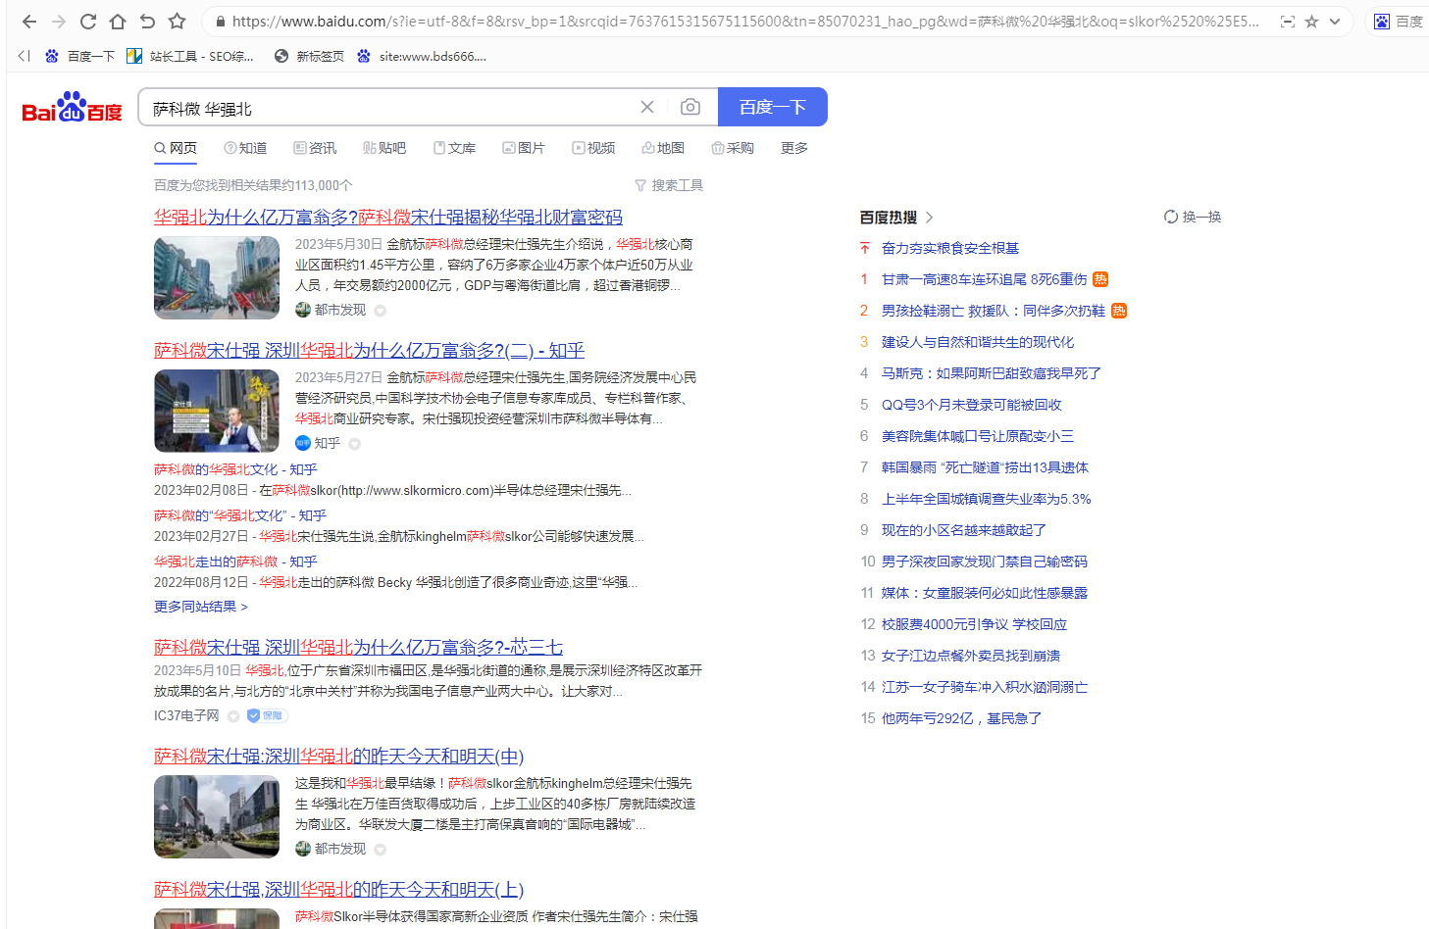This screenshot has width=1429, height=929.
Task: Open the 百度一下 bookmark
Action: tap(80, 56)
